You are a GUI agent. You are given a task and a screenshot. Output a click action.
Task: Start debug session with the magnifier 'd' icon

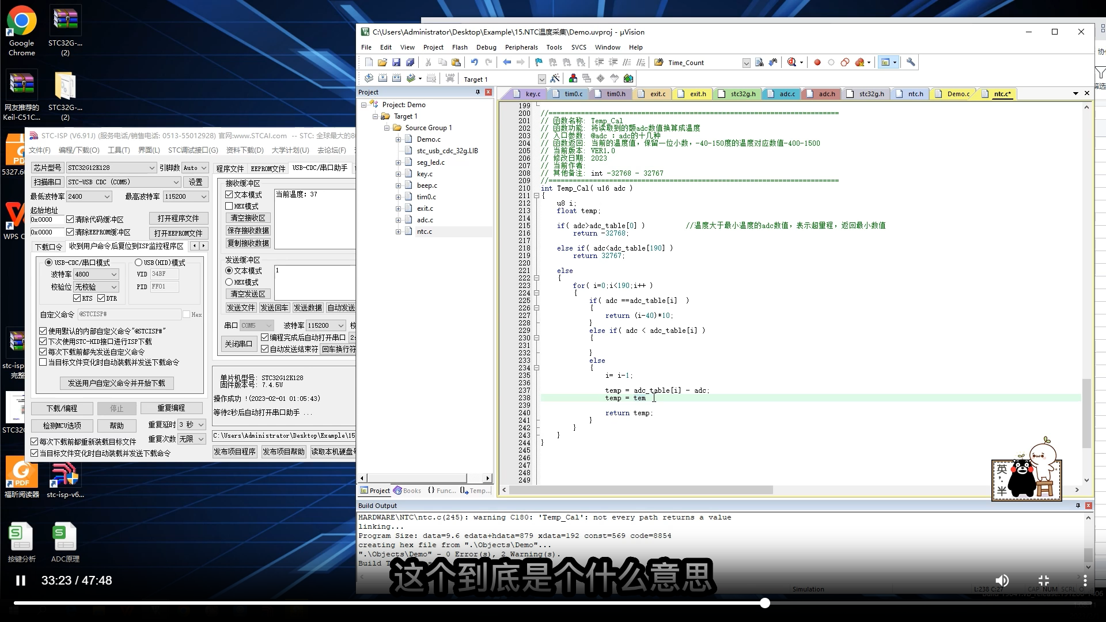pos(792,62)
